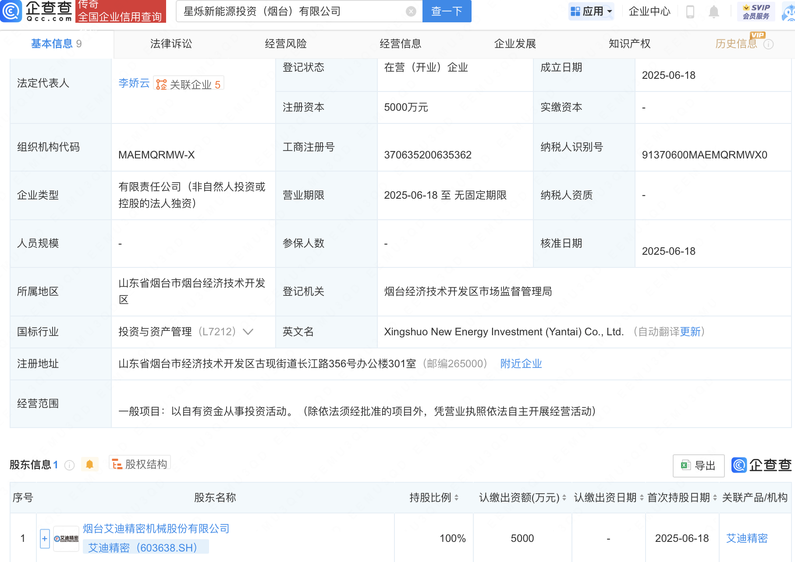Open SVIP member services badge
The height and width of the screenshot is (562, 795).
(756, 11)
